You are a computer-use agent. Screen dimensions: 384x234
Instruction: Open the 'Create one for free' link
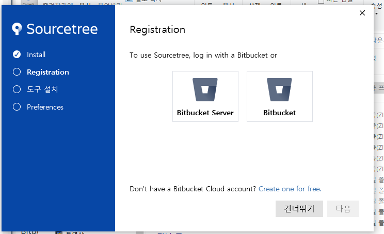pyautogui.click(x=290, y=189)
